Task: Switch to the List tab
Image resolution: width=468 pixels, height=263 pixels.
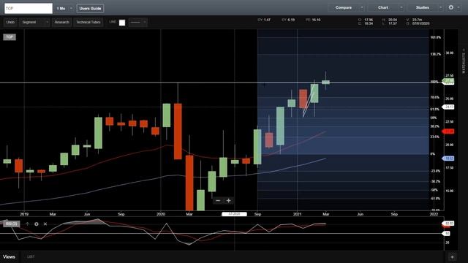Action: pyautogui.click(x=31, y=256)
